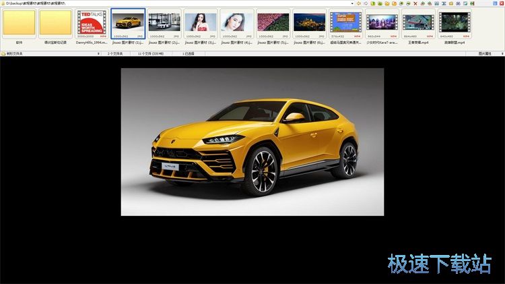Click the blue window button beside red close

click(x=495, y=3)
